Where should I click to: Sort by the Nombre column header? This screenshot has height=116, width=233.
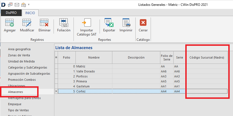94,58
